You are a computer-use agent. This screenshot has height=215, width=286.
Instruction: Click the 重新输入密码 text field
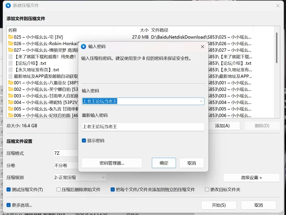point(143,127)
